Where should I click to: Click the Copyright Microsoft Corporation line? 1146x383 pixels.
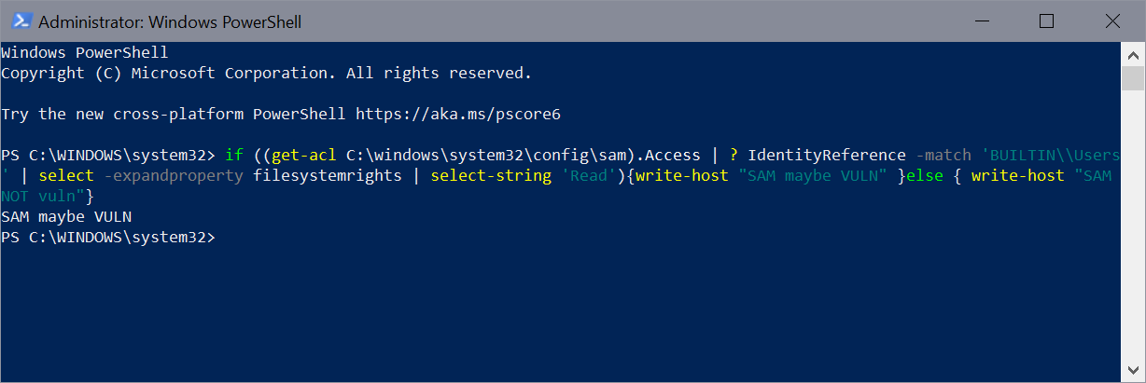click(x=266, y=73)
